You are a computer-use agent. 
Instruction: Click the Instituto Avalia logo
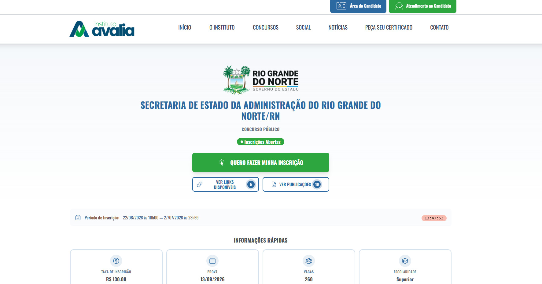click(102, 29)
